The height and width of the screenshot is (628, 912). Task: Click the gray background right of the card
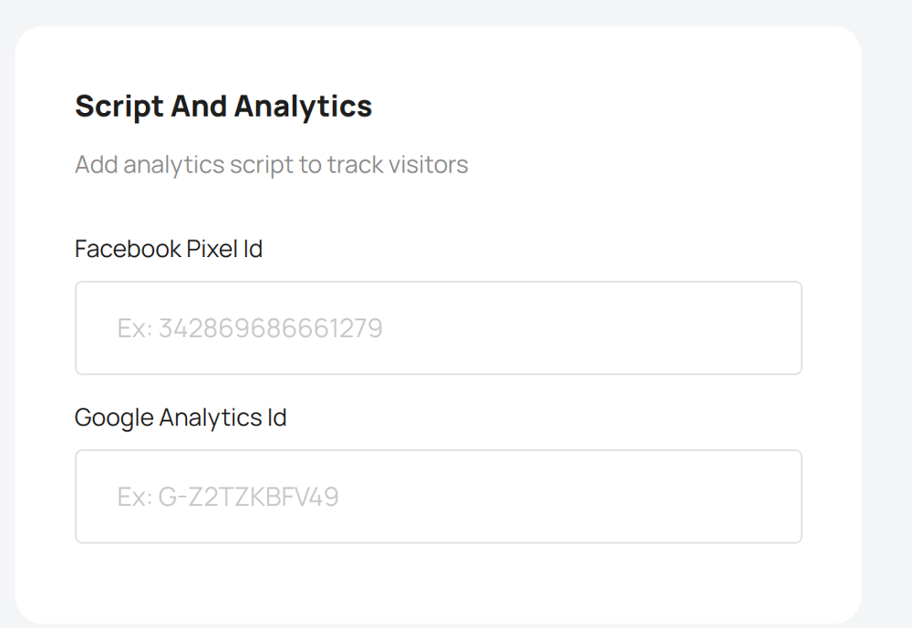[x=886, y=319]
